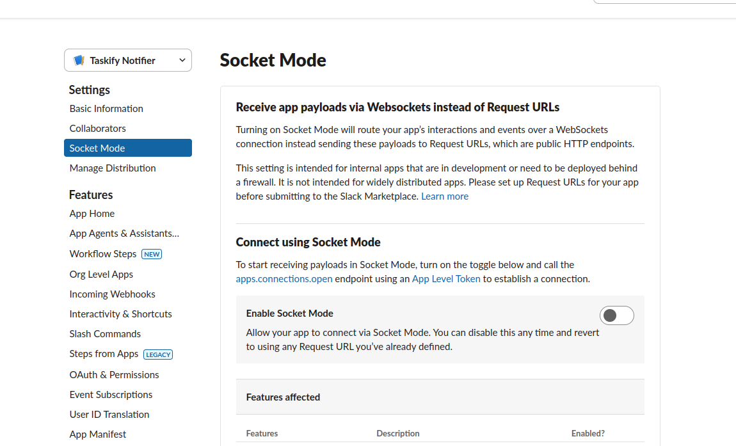Navigate to App Home feature

92,214
